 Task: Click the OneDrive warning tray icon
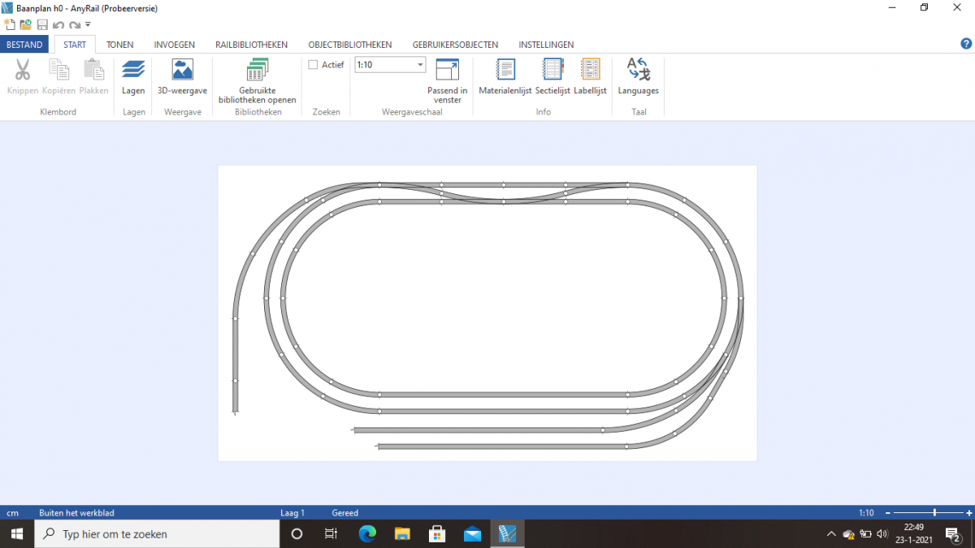849,533
